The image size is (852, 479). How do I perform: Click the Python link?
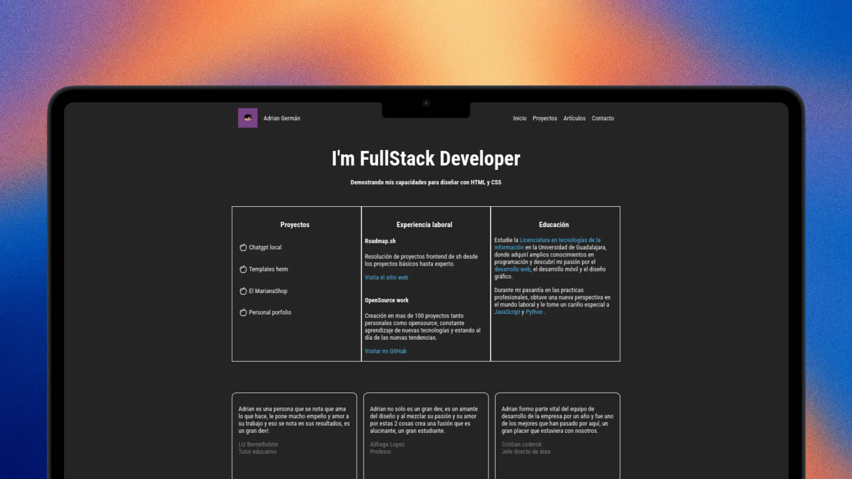[x=534, y=312]
